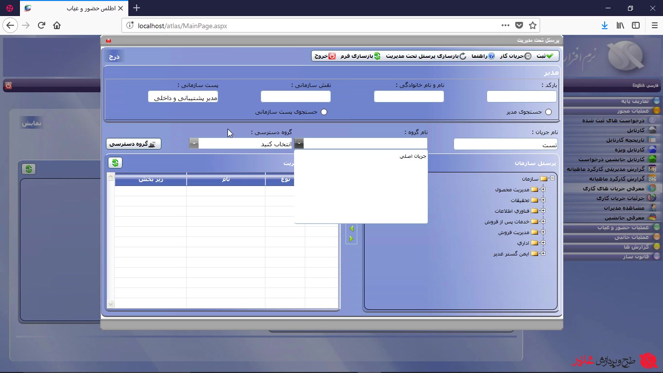Click the گزارش کارکرد ماهیانه calendar icon
This screenshot has width=663, height=373.
[652, 179]
